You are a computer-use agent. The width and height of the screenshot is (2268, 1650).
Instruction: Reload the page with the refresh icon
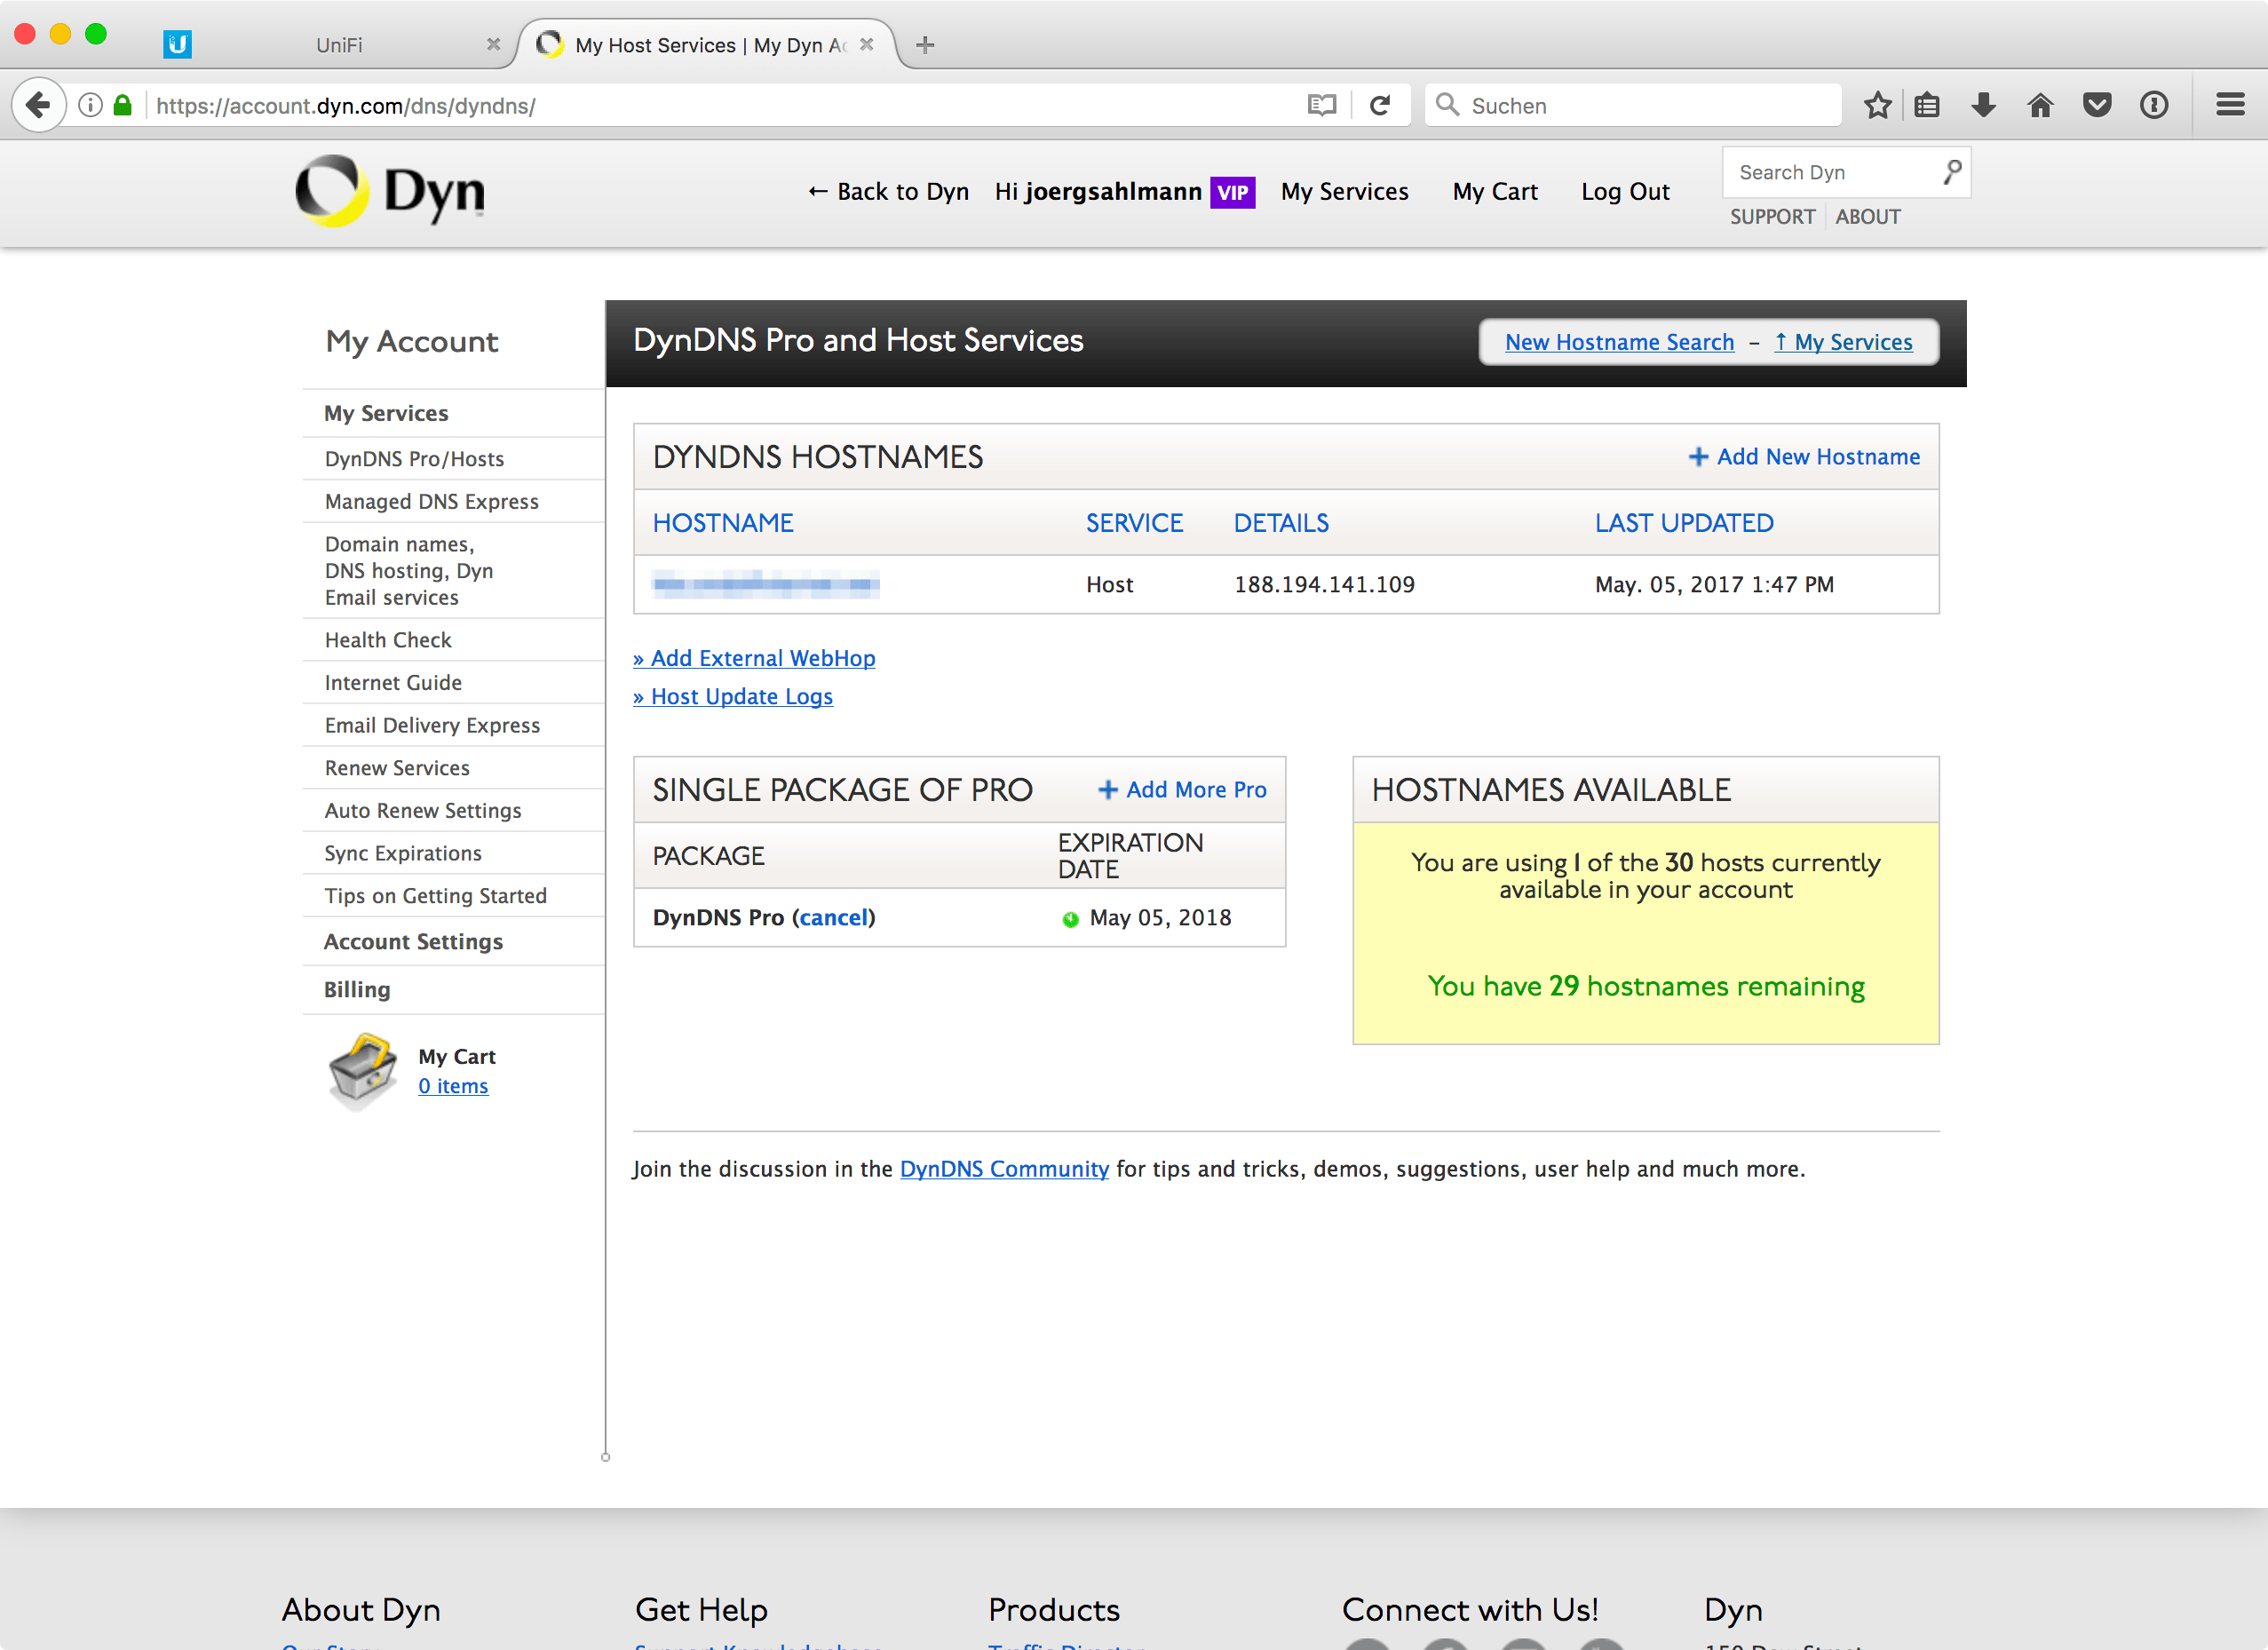1380,105
